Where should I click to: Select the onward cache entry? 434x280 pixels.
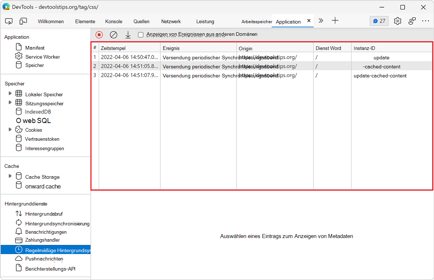pyautogui.click(x=43, y=186)
